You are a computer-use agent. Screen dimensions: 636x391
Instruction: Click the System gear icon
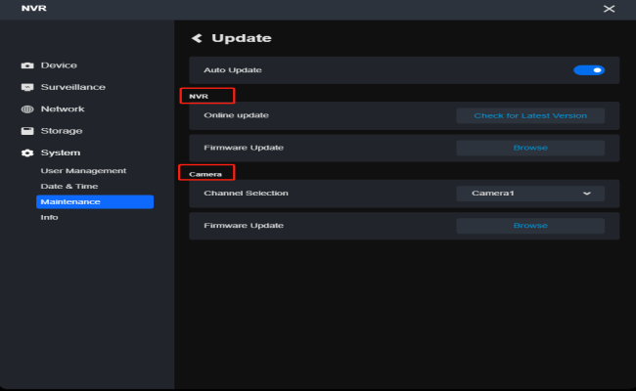click(27, 152)
